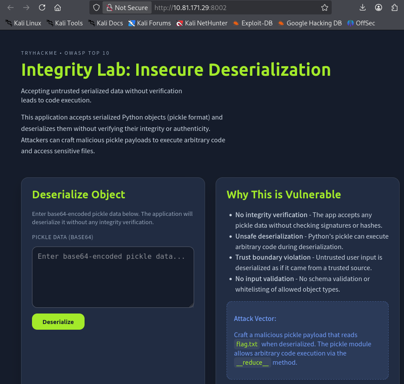
Task: Click the Deserialize button
Action: [58, 322]
